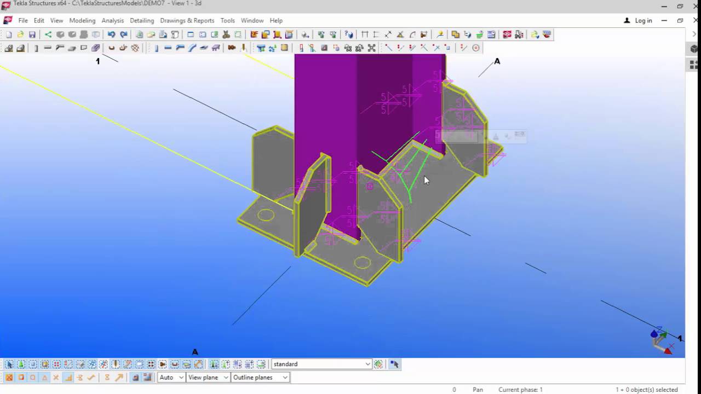Open the 'View plane' dropdown
Viewport: 701px width, 394px height.
pos(208,378)
